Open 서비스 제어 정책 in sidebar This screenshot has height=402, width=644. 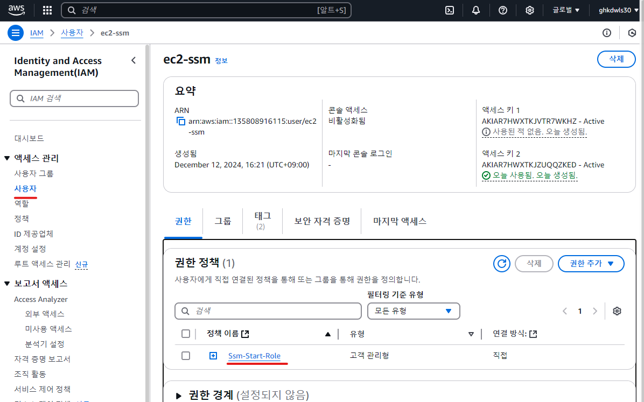click(x=43, y=389)
